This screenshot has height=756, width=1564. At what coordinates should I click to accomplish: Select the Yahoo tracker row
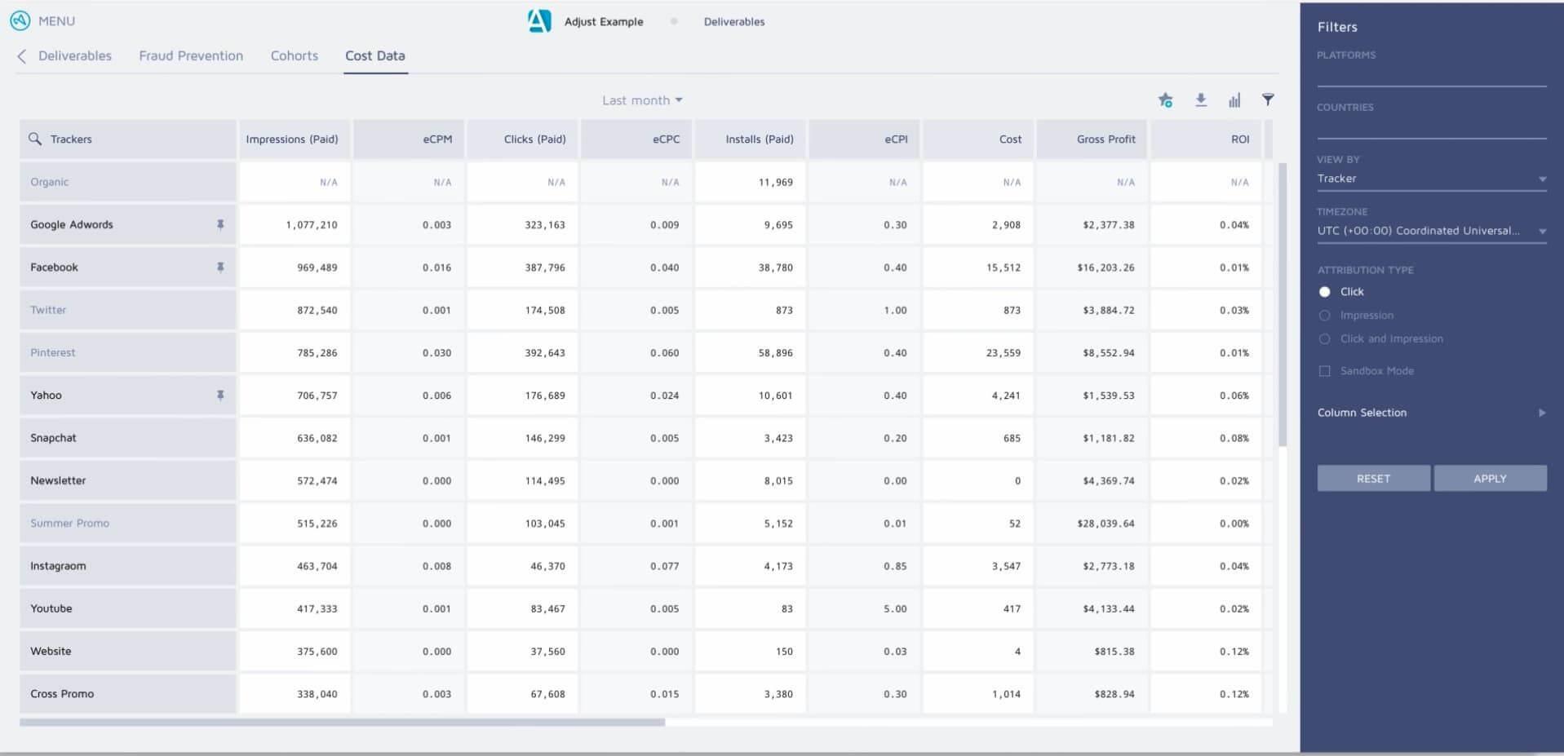[x=128, y=395]
